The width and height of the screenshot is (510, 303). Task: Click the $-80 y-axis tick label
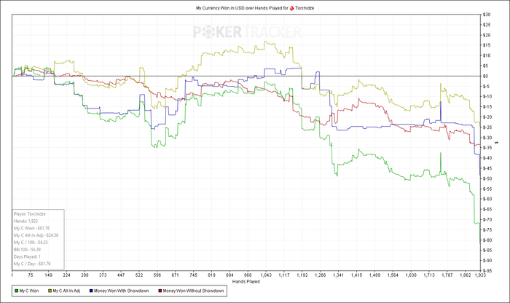click(487, 240)
